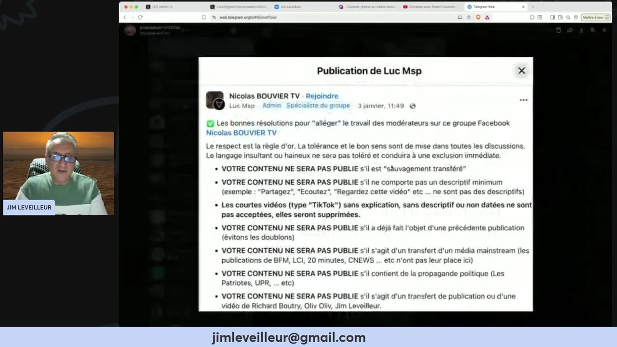Open the Leo AI toolbar icon
This screenshot has width=617, height=347.
click(568, 17)
